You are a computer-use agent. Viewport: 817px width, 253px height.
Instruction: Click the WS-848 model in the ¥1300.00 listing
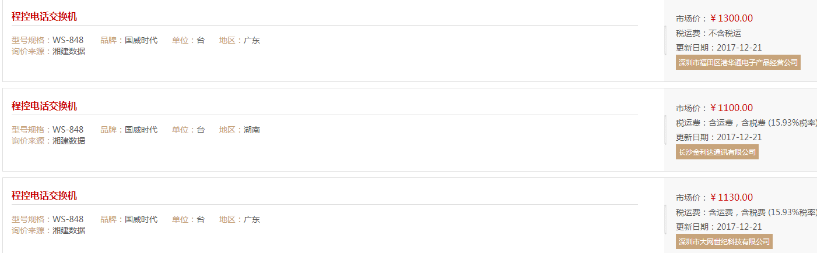pos(68,40)
